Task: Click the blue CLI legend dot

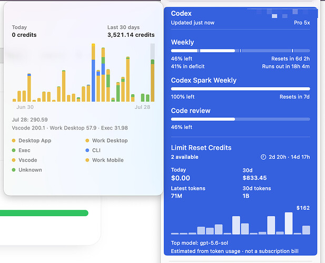Action: pyautogui.click(x=87, y=150)
